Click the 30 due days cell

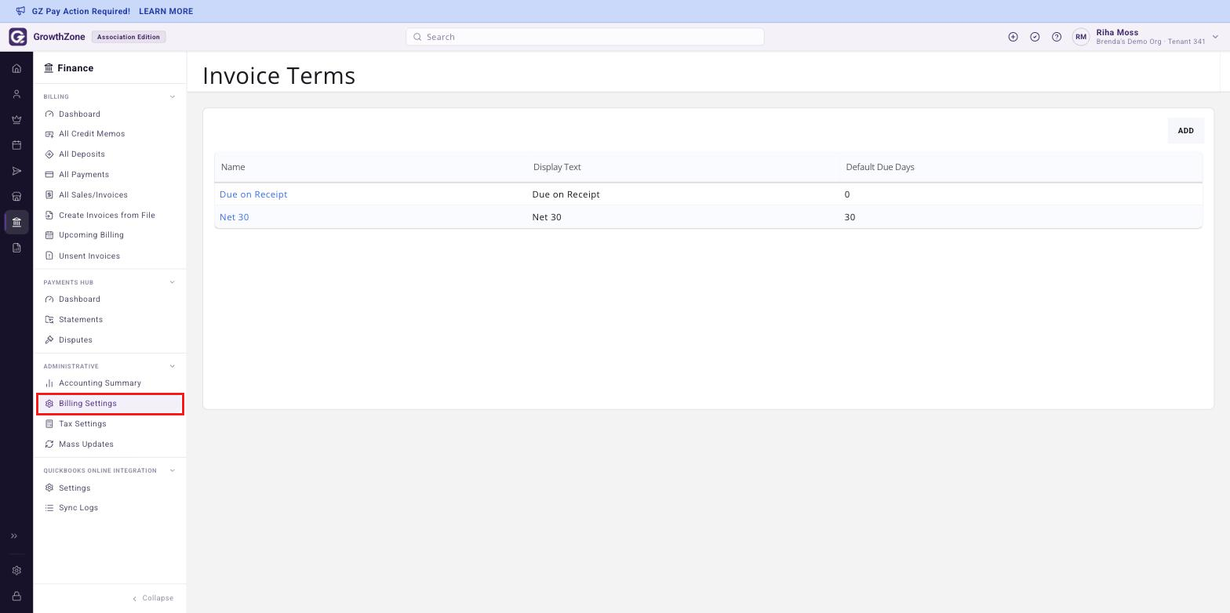click(x=850, y=217)
